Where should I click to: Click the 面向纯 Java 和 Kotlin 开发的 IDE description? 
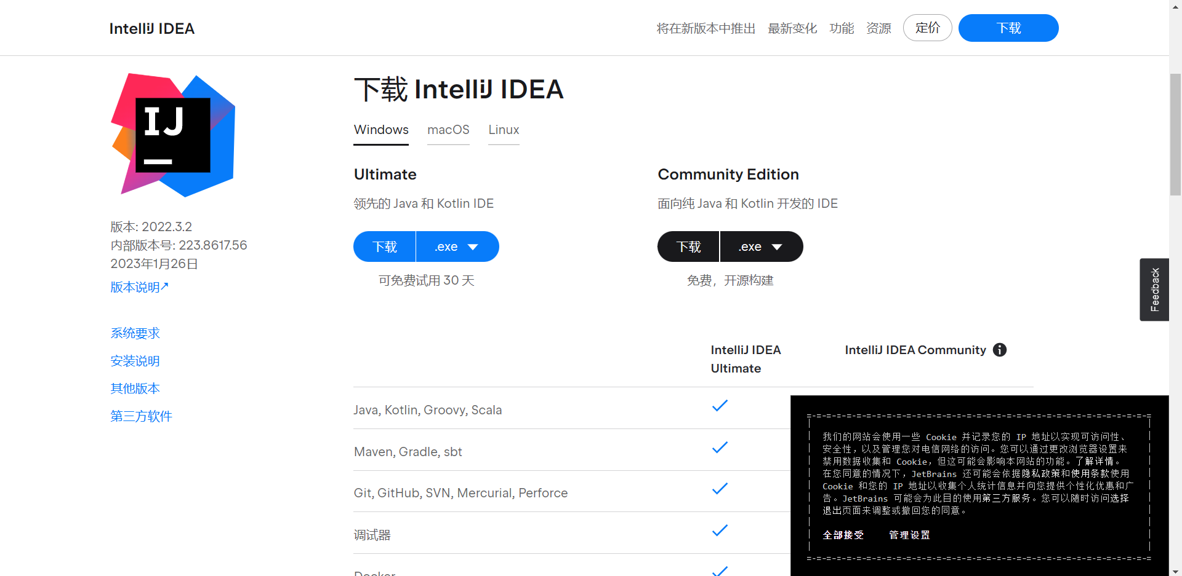tap(747, 203)
